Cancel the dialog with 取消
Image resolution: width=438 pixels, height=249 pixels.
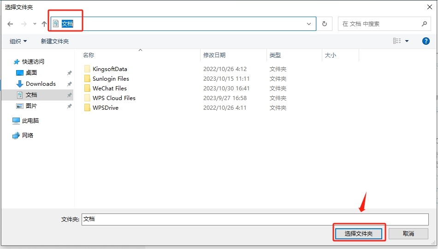click(x=408, y=234)
